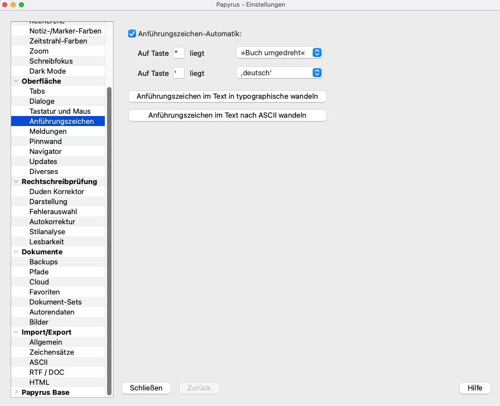
Task: Click the single-quote key input field
Action: [x=179, y=73]
